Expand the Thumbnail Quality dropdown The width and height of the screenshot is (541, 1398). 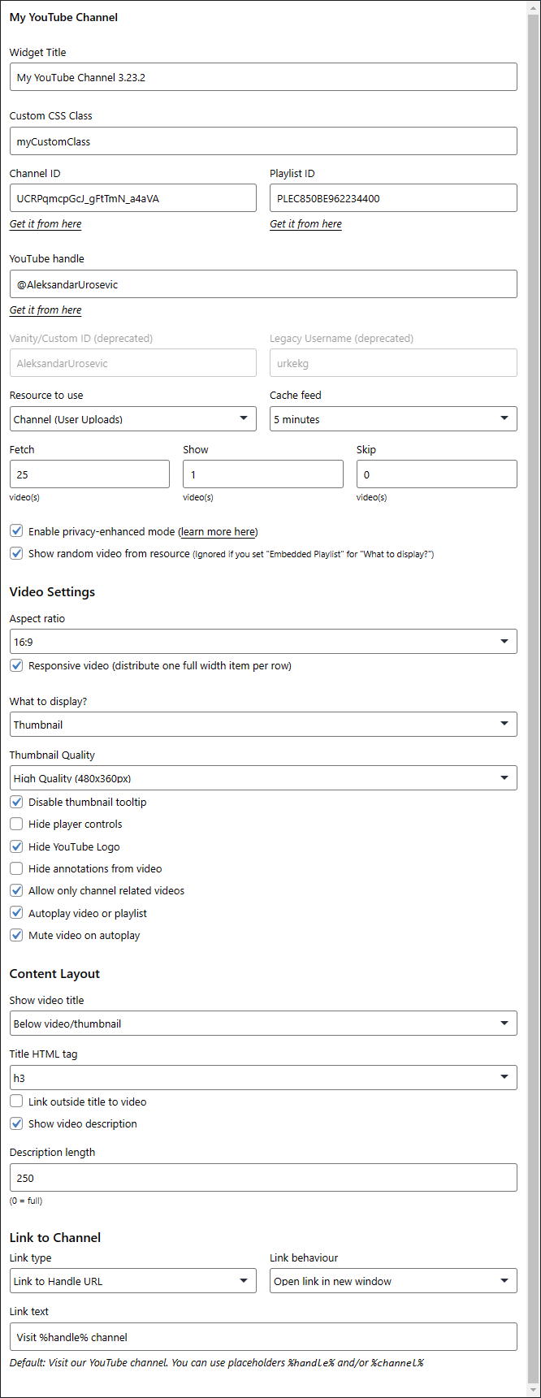(x=263, y=778)
